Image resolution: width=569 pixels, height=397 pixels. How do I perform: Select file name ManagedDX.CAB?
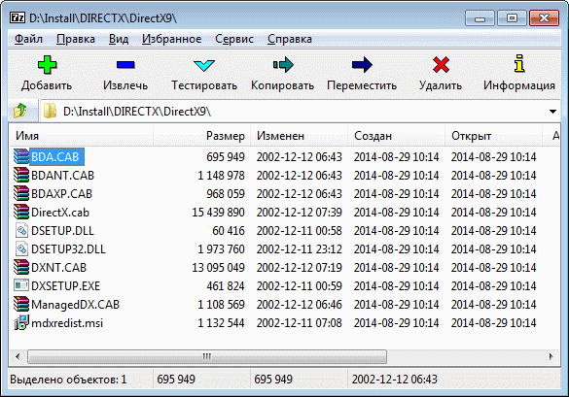(x=76, y=305)
